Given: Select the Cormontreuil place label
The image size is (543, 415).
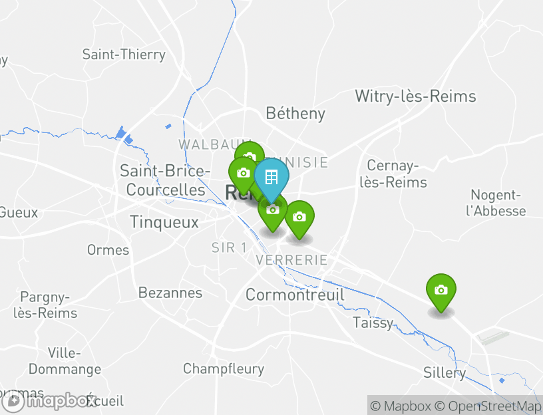Looking at the screenshot, I should click(295, 295).
